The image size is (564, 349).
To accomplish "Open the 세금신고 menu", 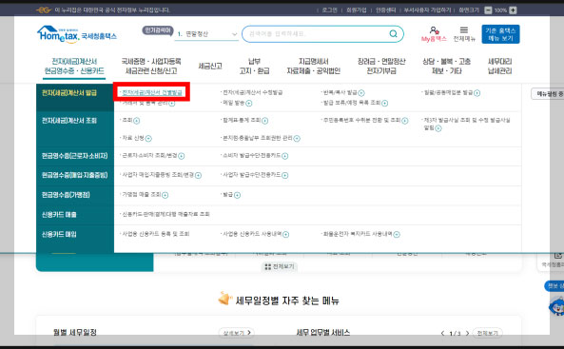I will [x=210, y=67].
